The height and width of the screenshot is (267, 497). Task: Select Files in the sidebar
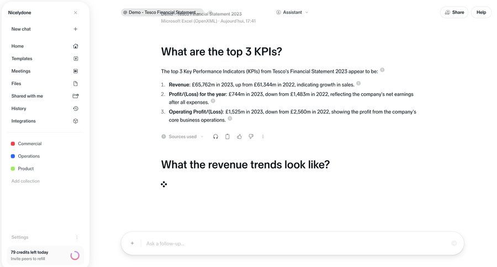pyautogui.click(x=16, y=84)
